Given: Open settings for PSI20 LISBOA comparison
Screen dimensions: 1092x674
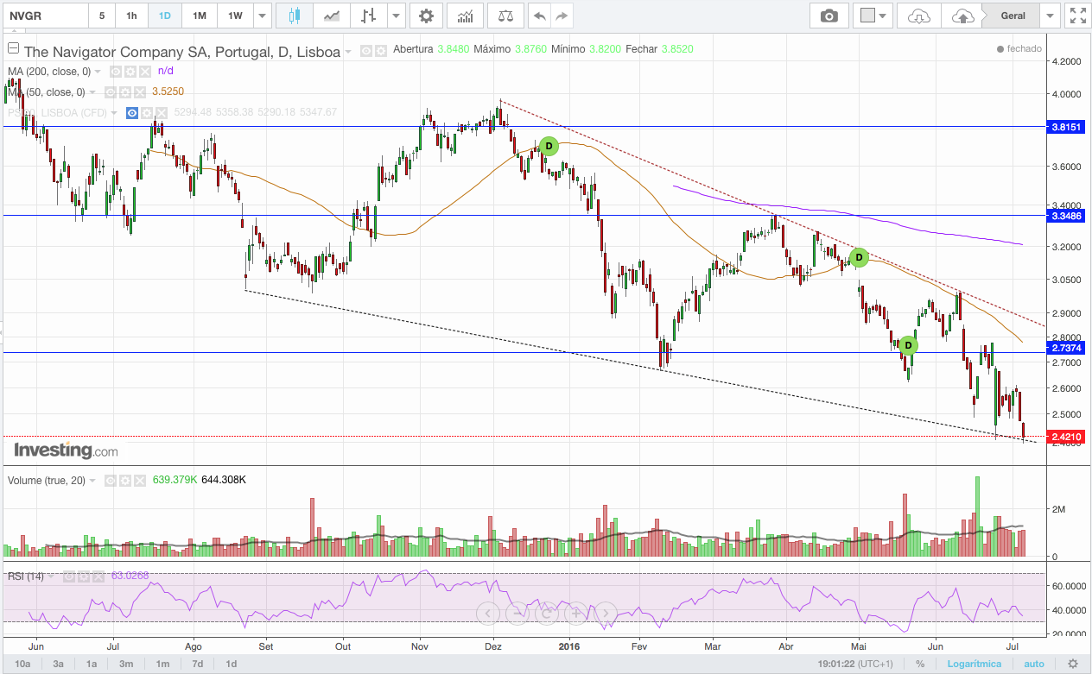Looking at the screenshot, I should (x=147, y=112).
